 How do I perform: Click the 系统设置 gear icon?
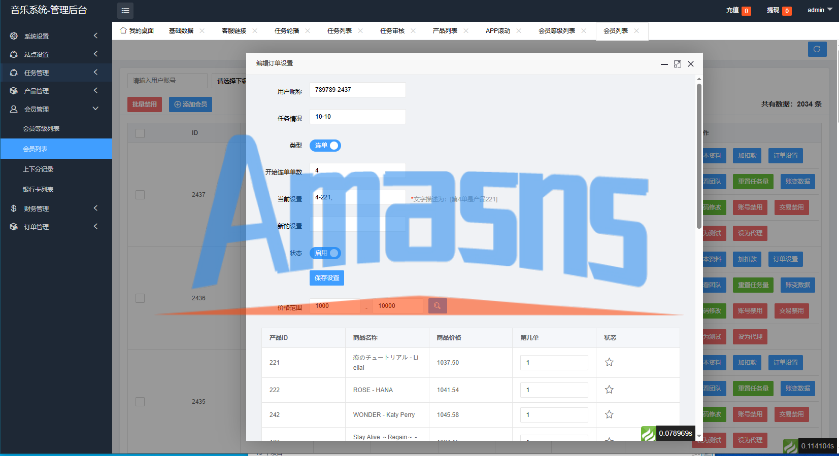point(14,36)
